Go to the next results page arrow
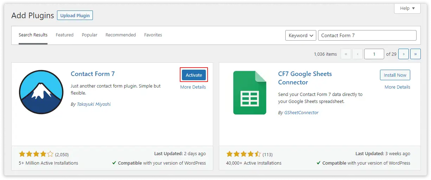This screenshot has width=431, height=180. (404, 54)
